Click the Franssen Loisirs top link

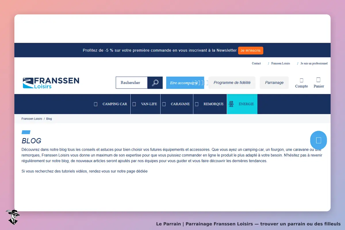click(x=281, y=64)
